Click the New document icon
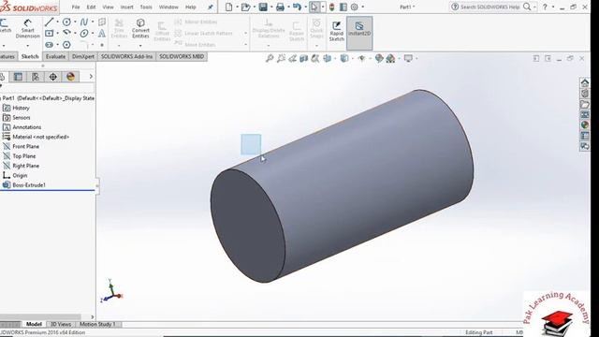The image size is (599, 337). 228,7
